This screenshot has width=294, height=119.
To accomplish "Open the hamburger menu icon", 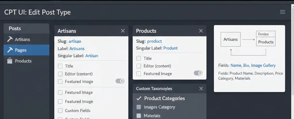I will tap(283, 12).
